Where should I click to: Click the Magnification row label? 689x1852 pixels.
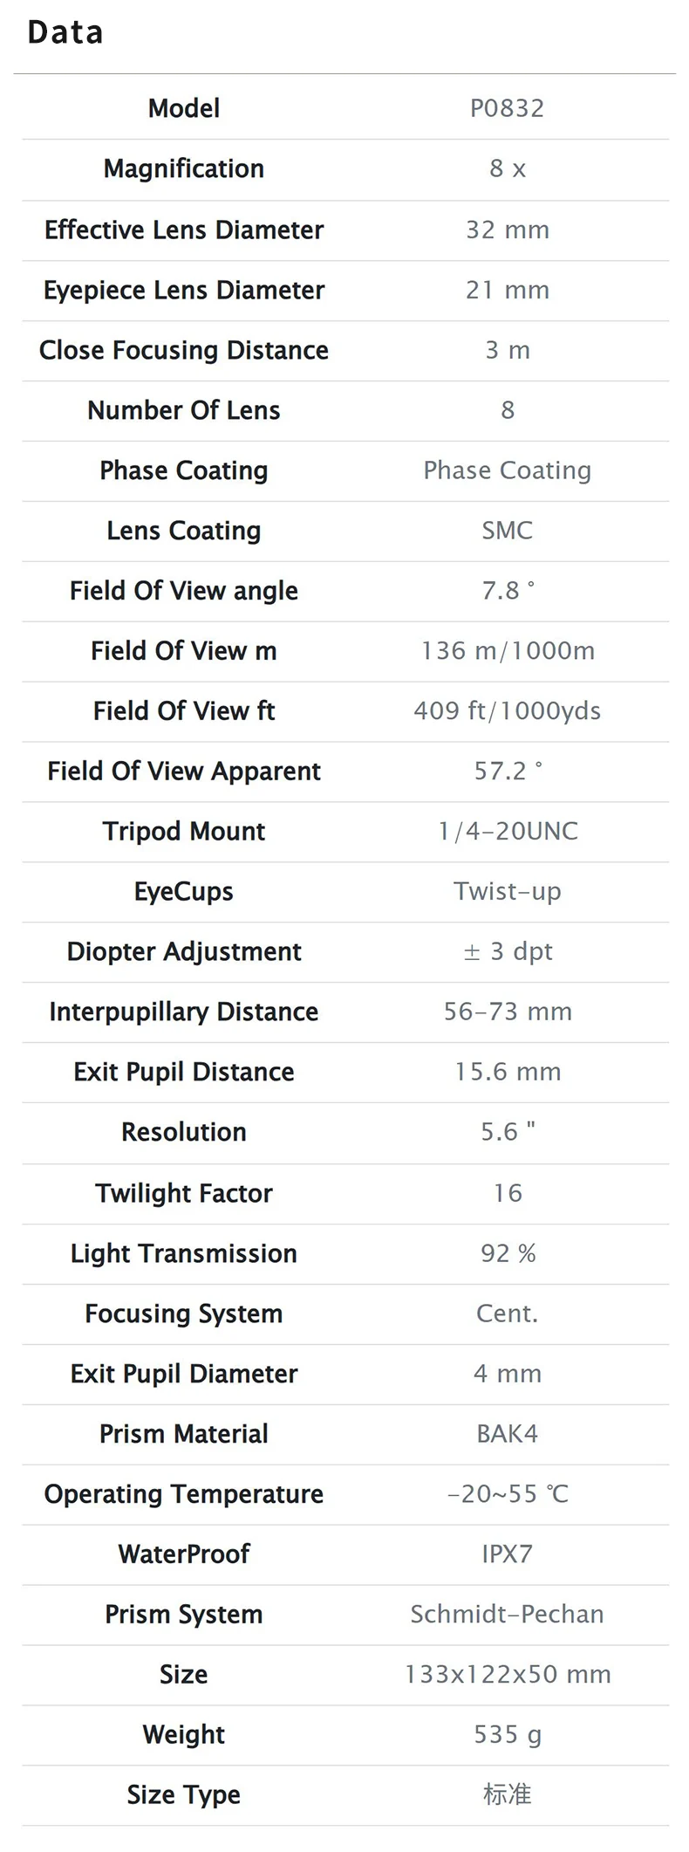coord(184,168)
